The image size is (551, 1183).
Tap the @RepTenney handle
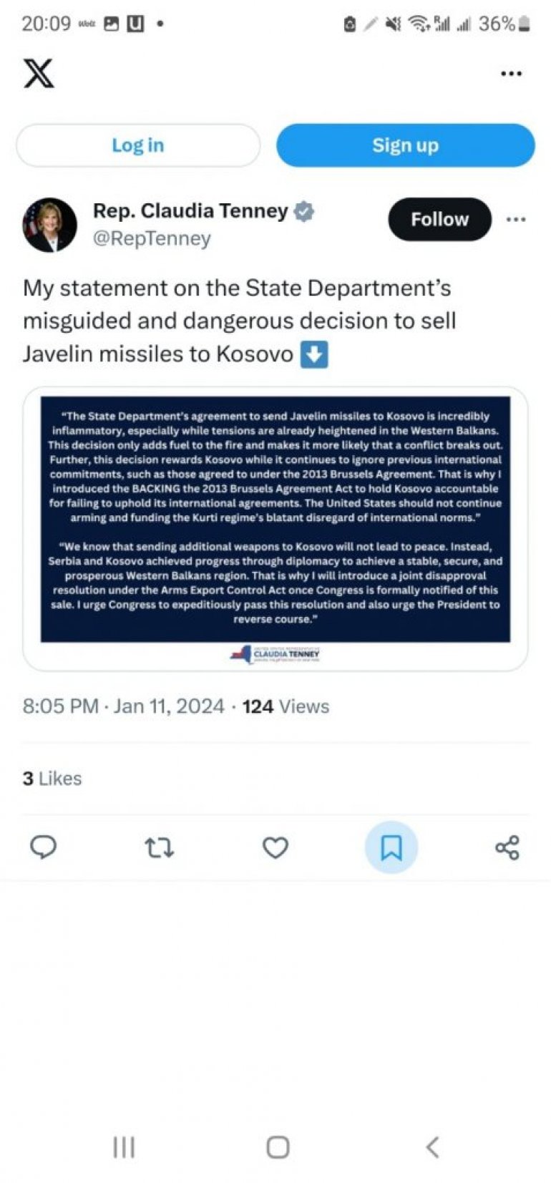tap(152, 238)
